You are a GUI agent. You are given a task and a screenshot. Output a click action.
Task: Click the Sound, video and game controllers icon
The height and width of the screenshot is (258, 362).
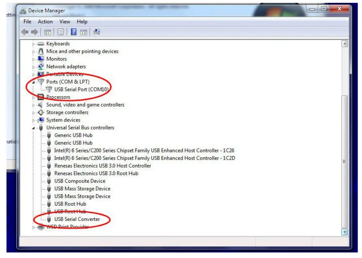pos(41,105)
